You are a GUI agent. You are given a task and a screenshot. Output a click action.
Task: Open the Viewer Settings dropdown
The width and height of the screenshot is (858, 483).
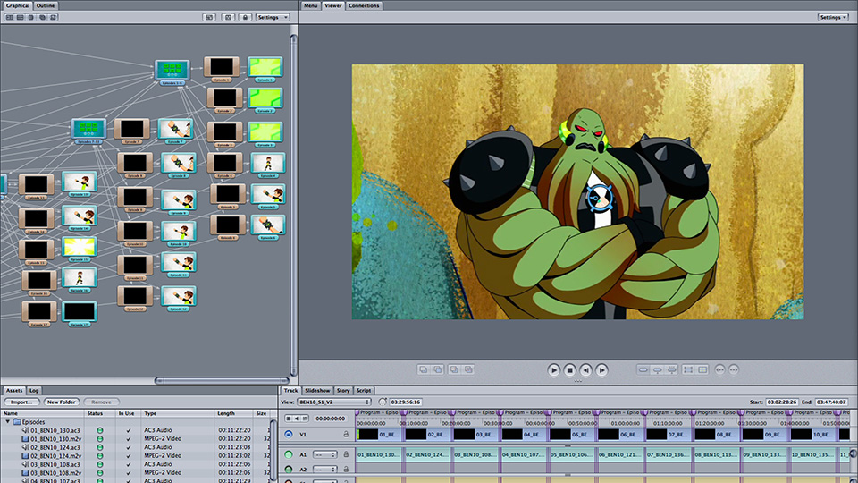[833, 17]
